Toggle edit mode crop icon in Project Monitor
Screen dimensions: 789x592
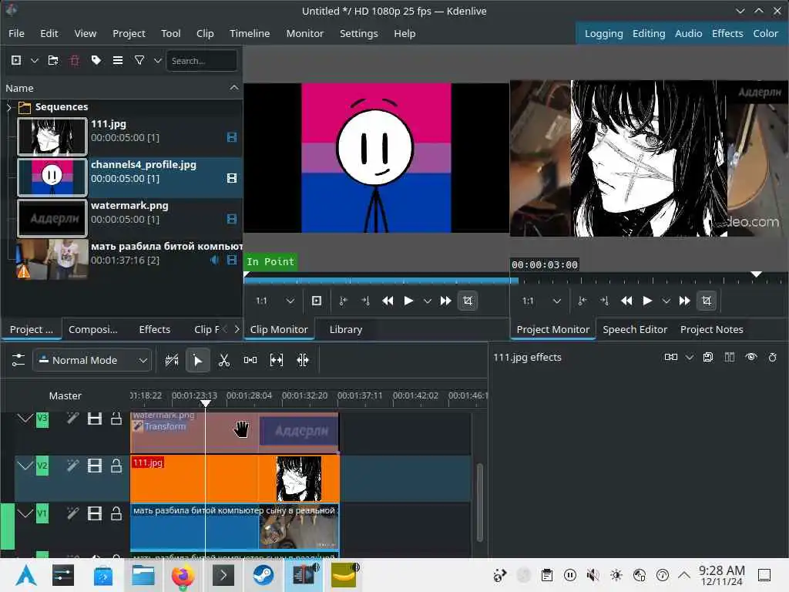[x=707, y=301]
